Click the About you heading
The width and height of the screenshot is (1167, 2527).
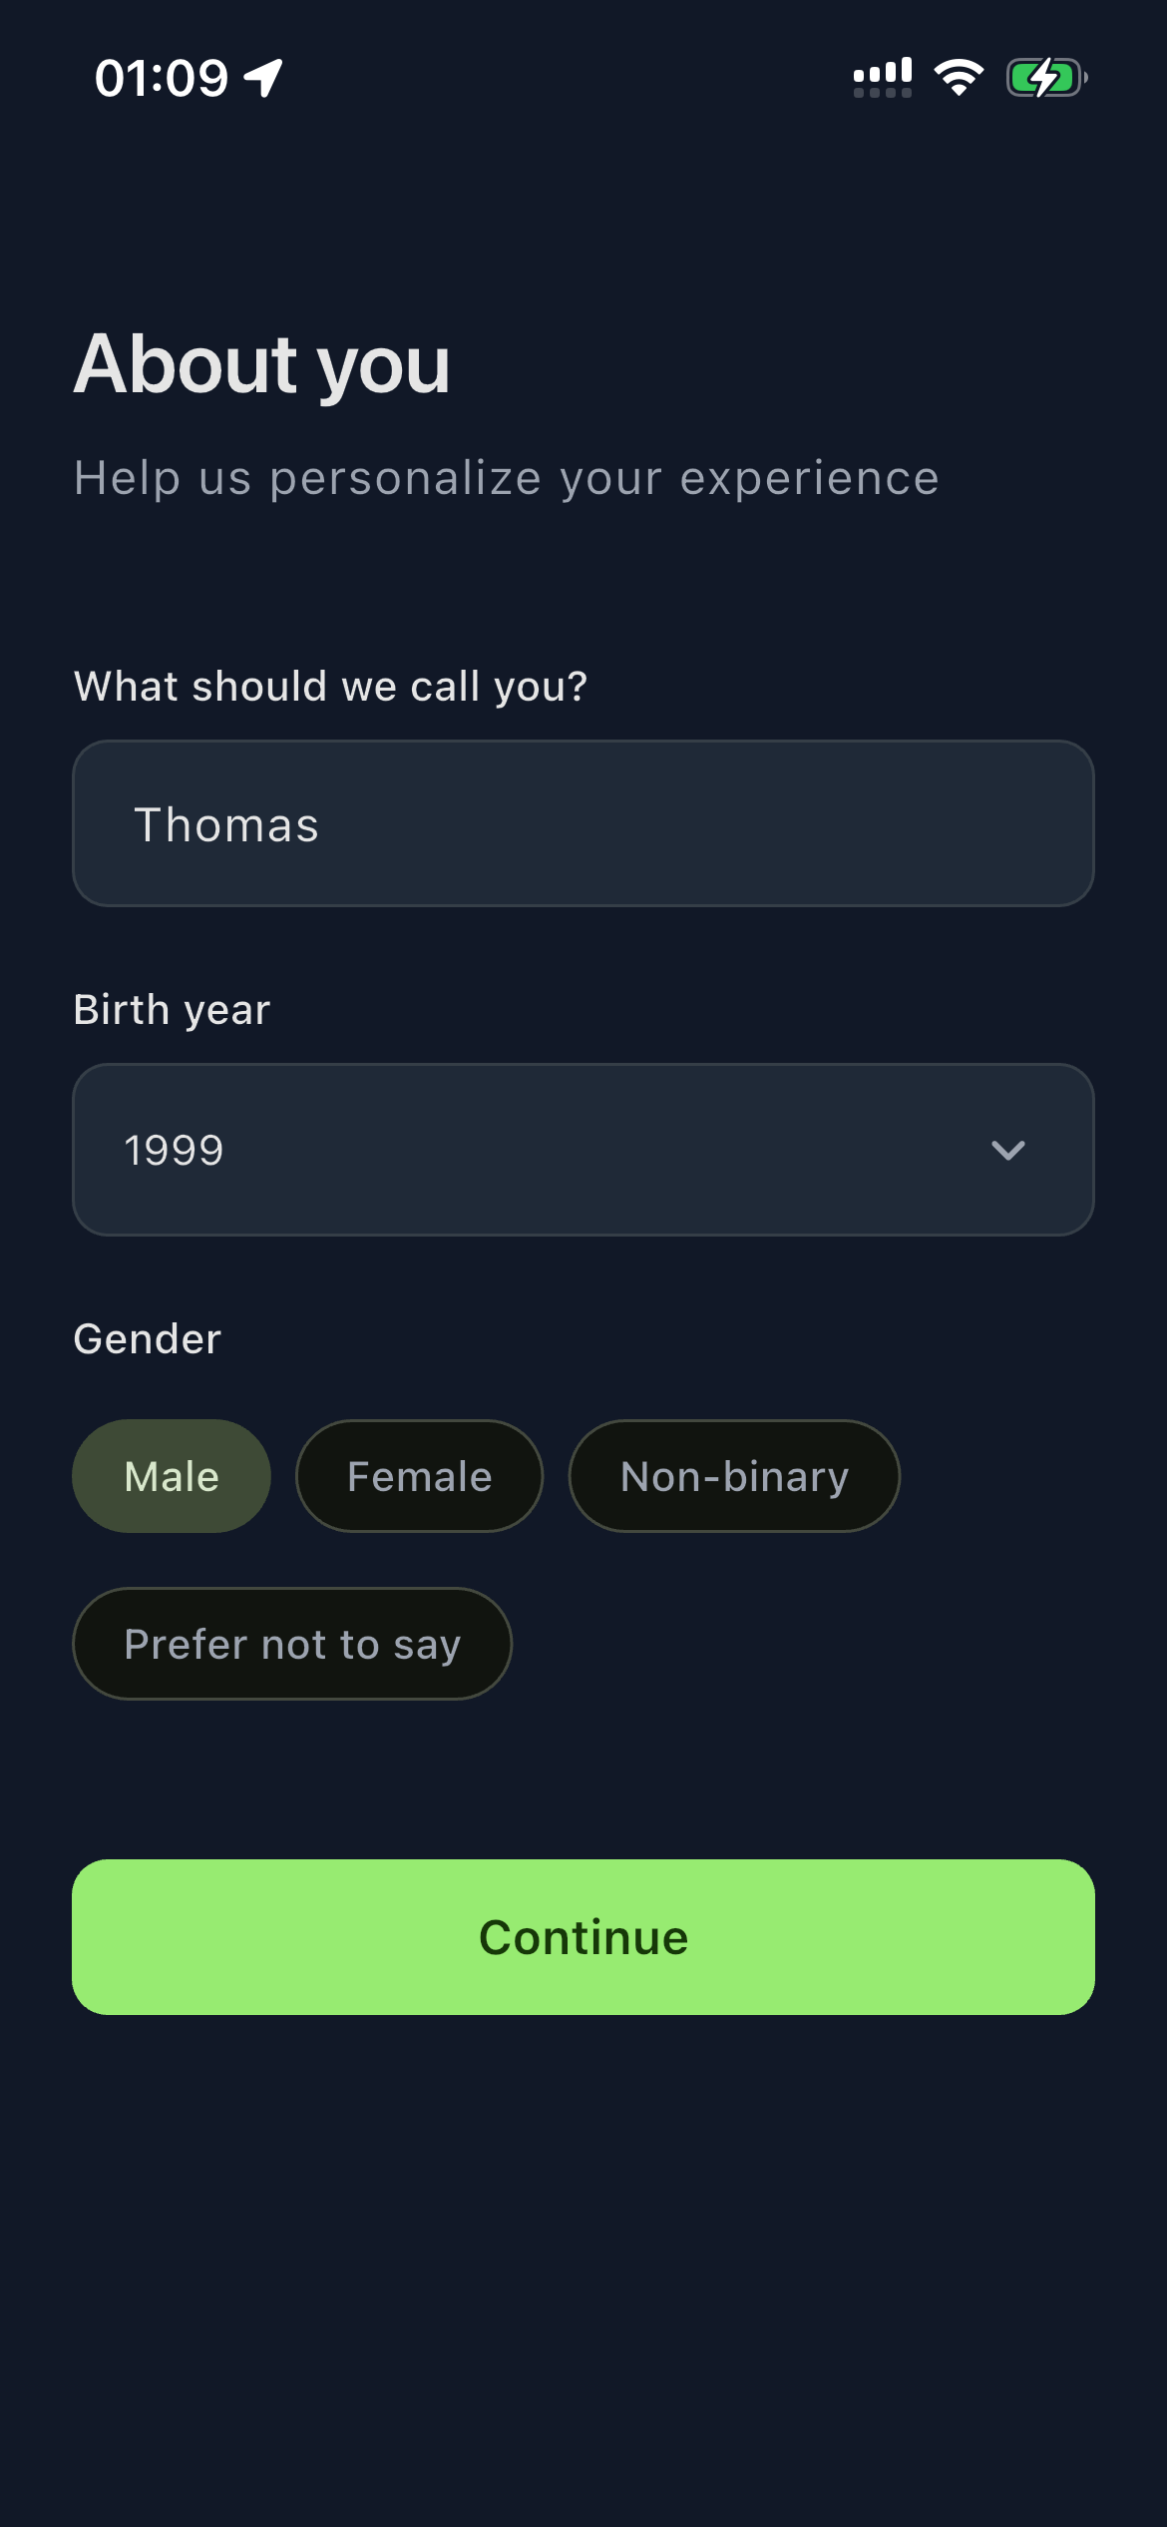click(262, 365)
